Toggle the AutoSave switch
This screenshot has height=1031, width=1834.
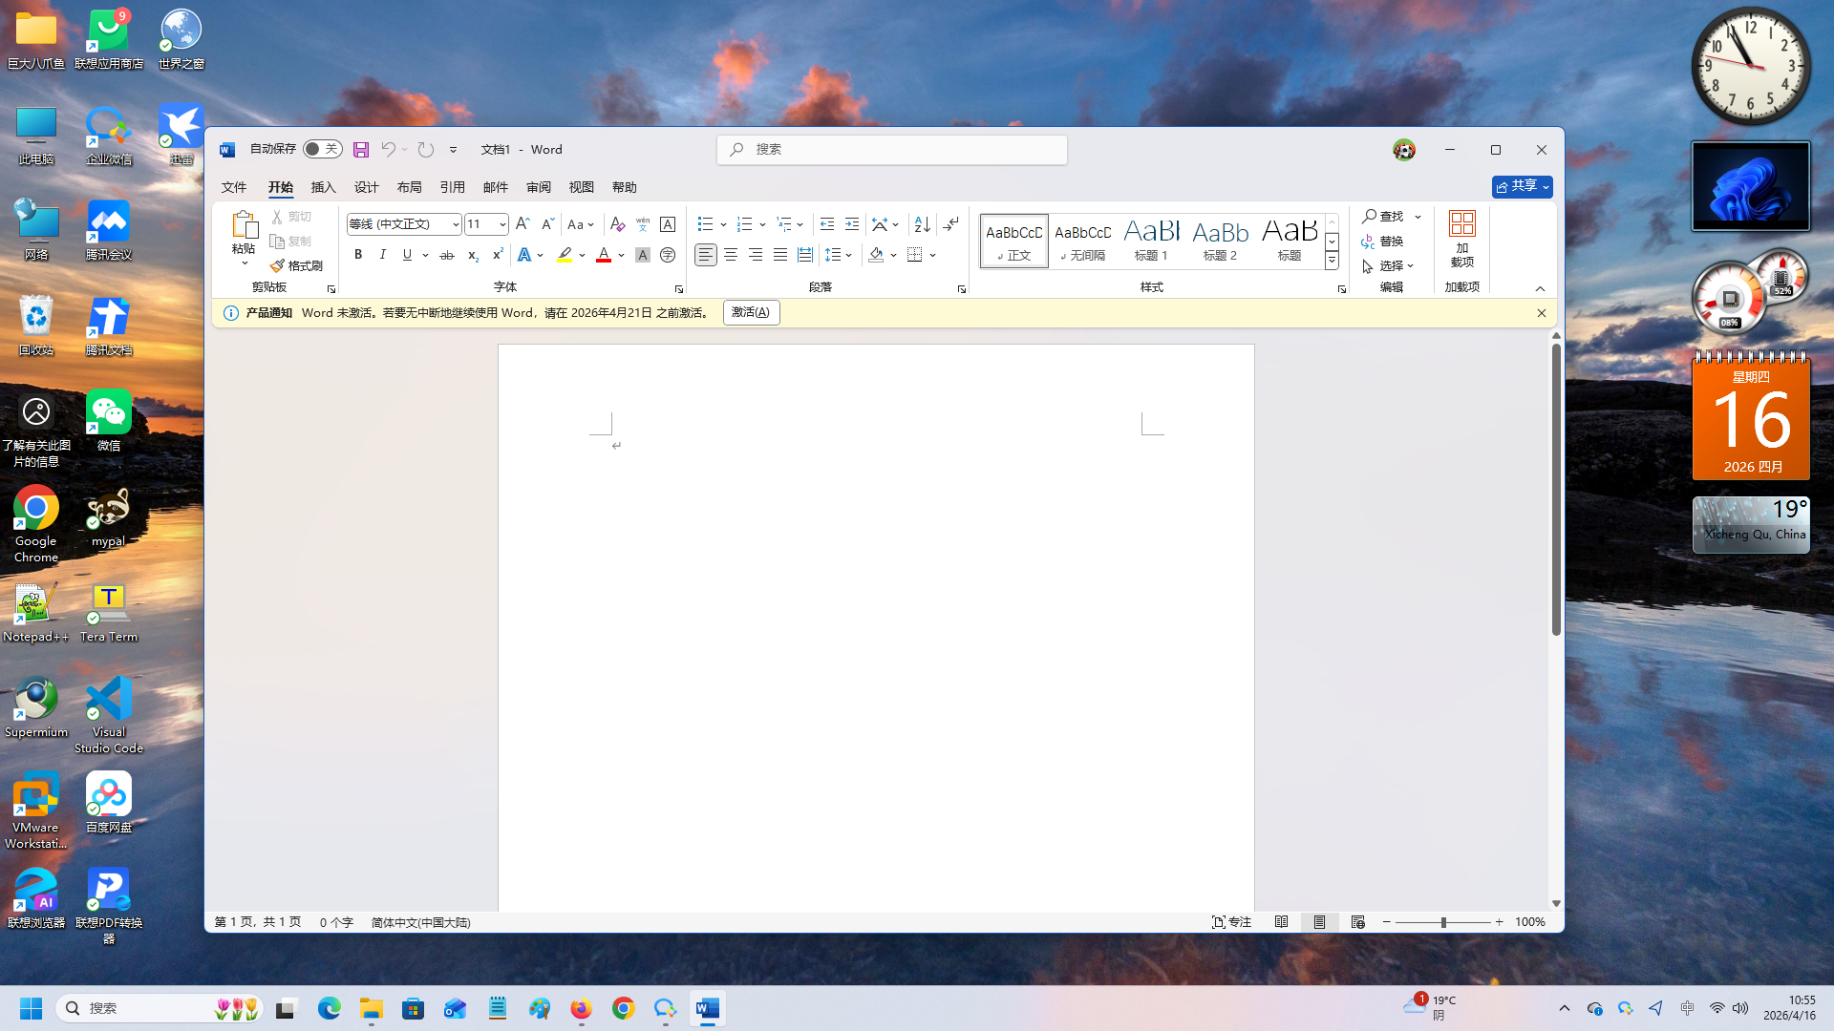click(x=322, y=149)
